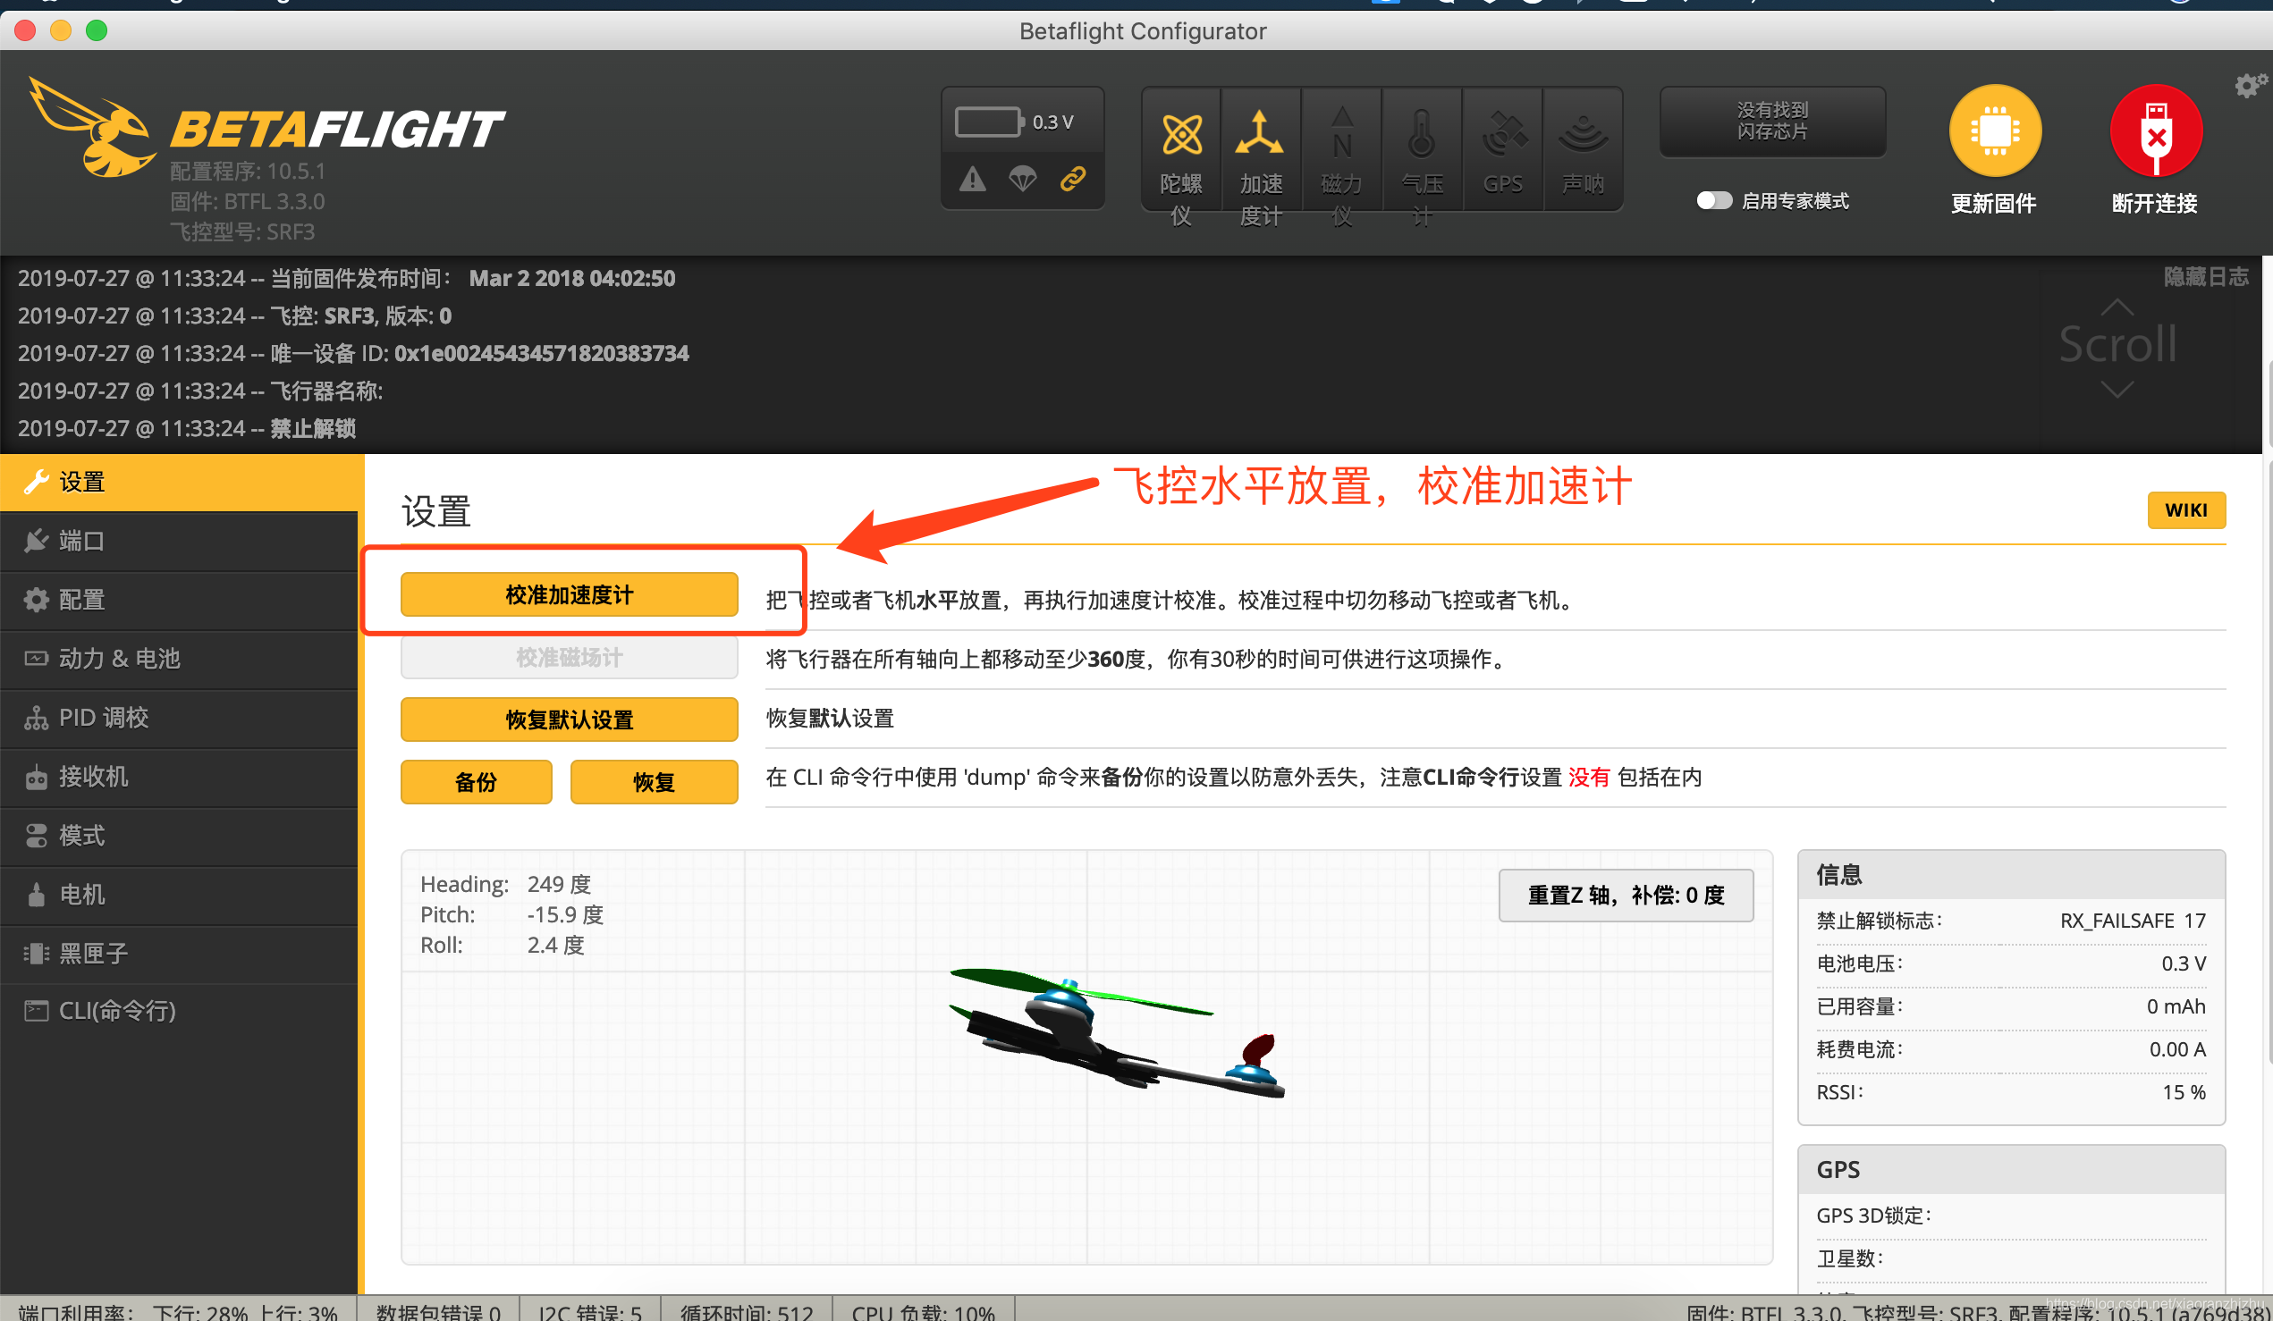Open the 电机 motors tab
Screen dimensions: 2273x1321
coord(180,895)
